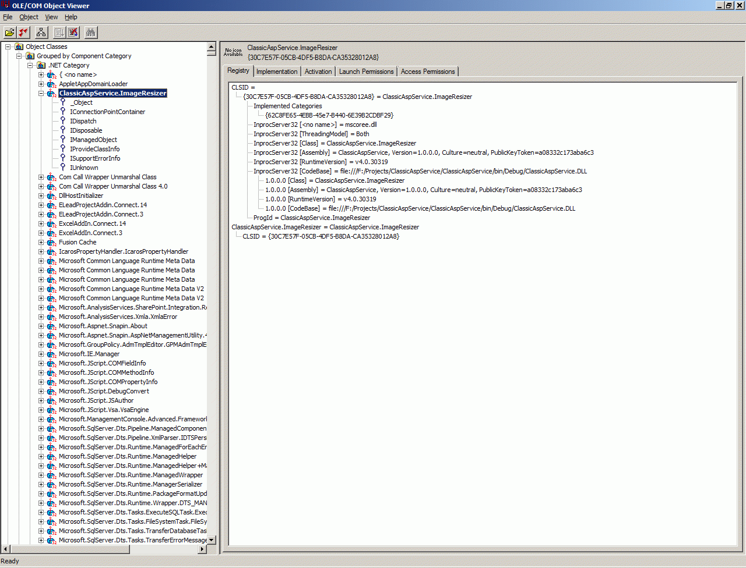Click the OLE/COM Object Viewer title bar icon
The image size is (746, 568).
coord(6,5)
